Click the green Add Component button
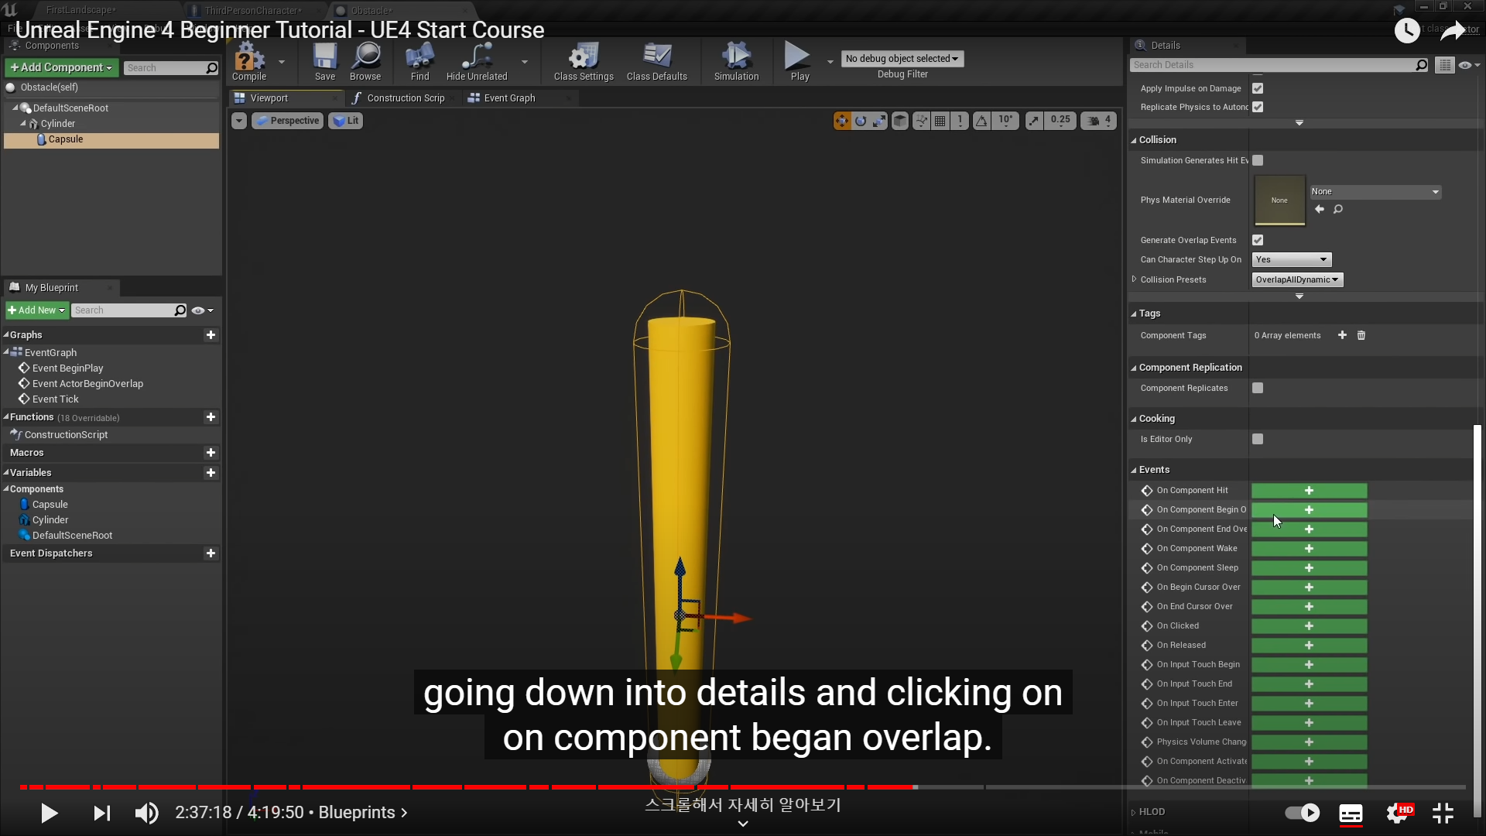 point(61,67)
